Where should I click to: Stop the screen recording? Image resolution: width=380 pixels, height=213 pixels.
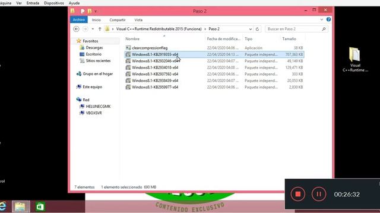tap(298, 194)
